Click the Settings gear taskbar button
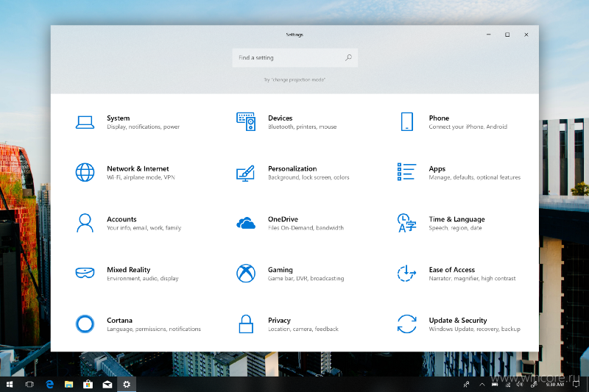The height and width of the screenshot is (392, 589). (x=127, y=385)
